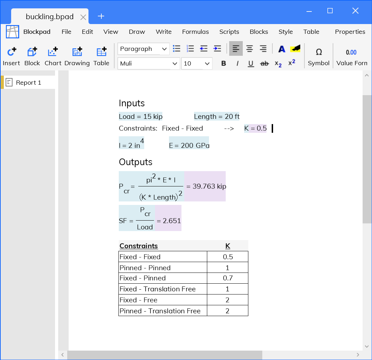Apply numbered list formatting
Screen dimensions: 372x360
190,49
